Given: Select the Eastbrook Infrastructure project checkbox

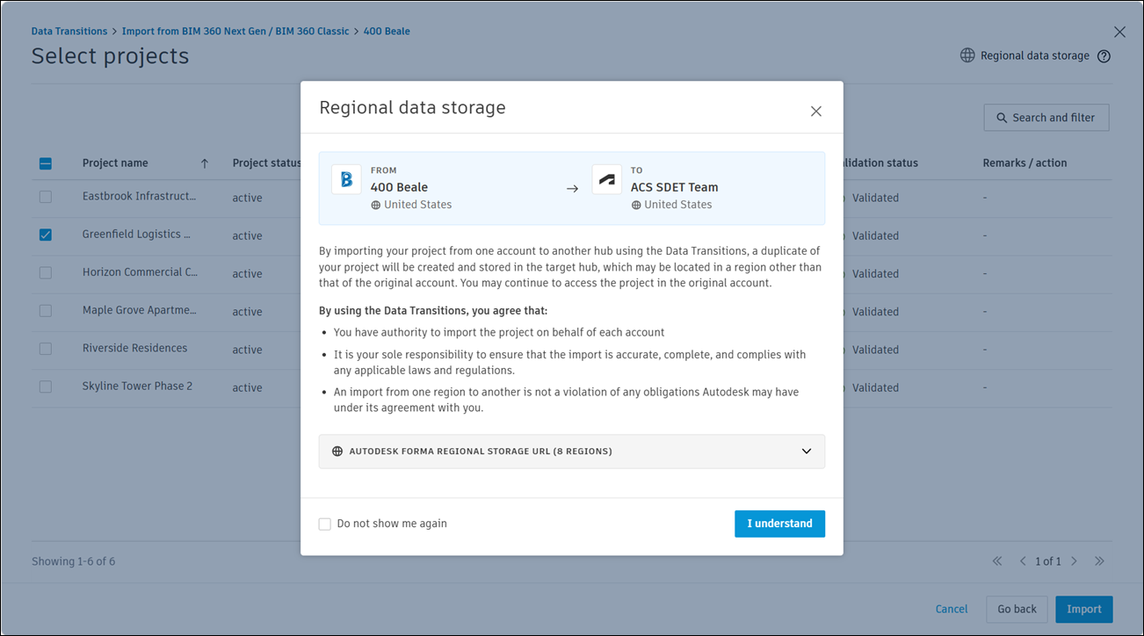Looking at the screenshot, I should (x=46, y=198).
